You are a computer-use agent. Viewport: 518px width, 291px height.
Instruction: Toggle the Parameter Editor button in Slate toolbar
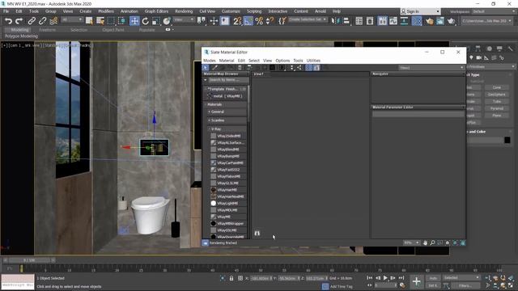click(x=316, y=68)
